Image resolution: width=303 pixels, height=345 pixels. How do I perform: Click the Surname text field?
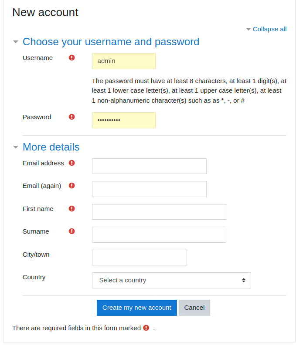[x=159, y=234]
